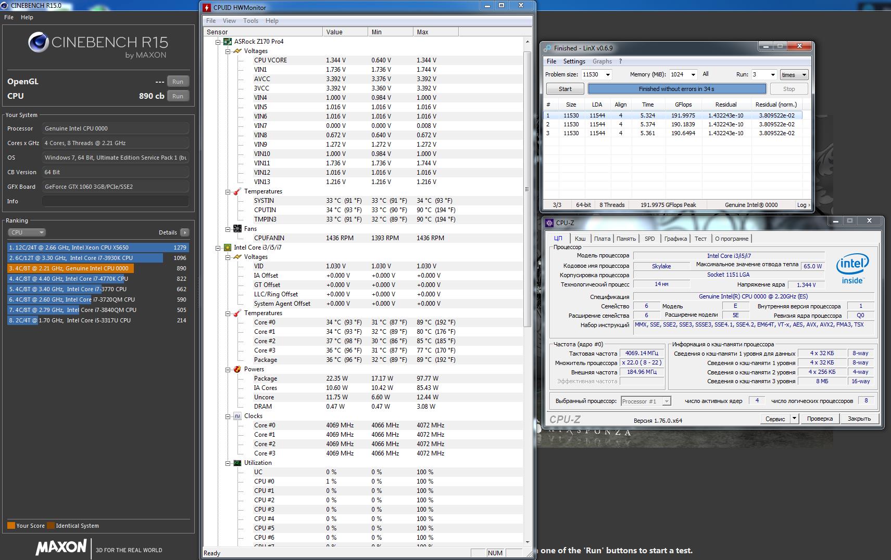Click the CPUID HWMonitor title bar icon
Image resolution: width=891 pixels, height=560 pixels.
[x=207, y=7]
